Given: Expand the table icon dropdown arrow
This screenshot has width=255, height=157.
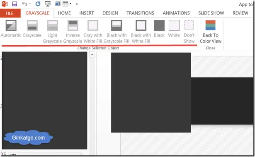Looking at the screenshot, I should point(70,4).
